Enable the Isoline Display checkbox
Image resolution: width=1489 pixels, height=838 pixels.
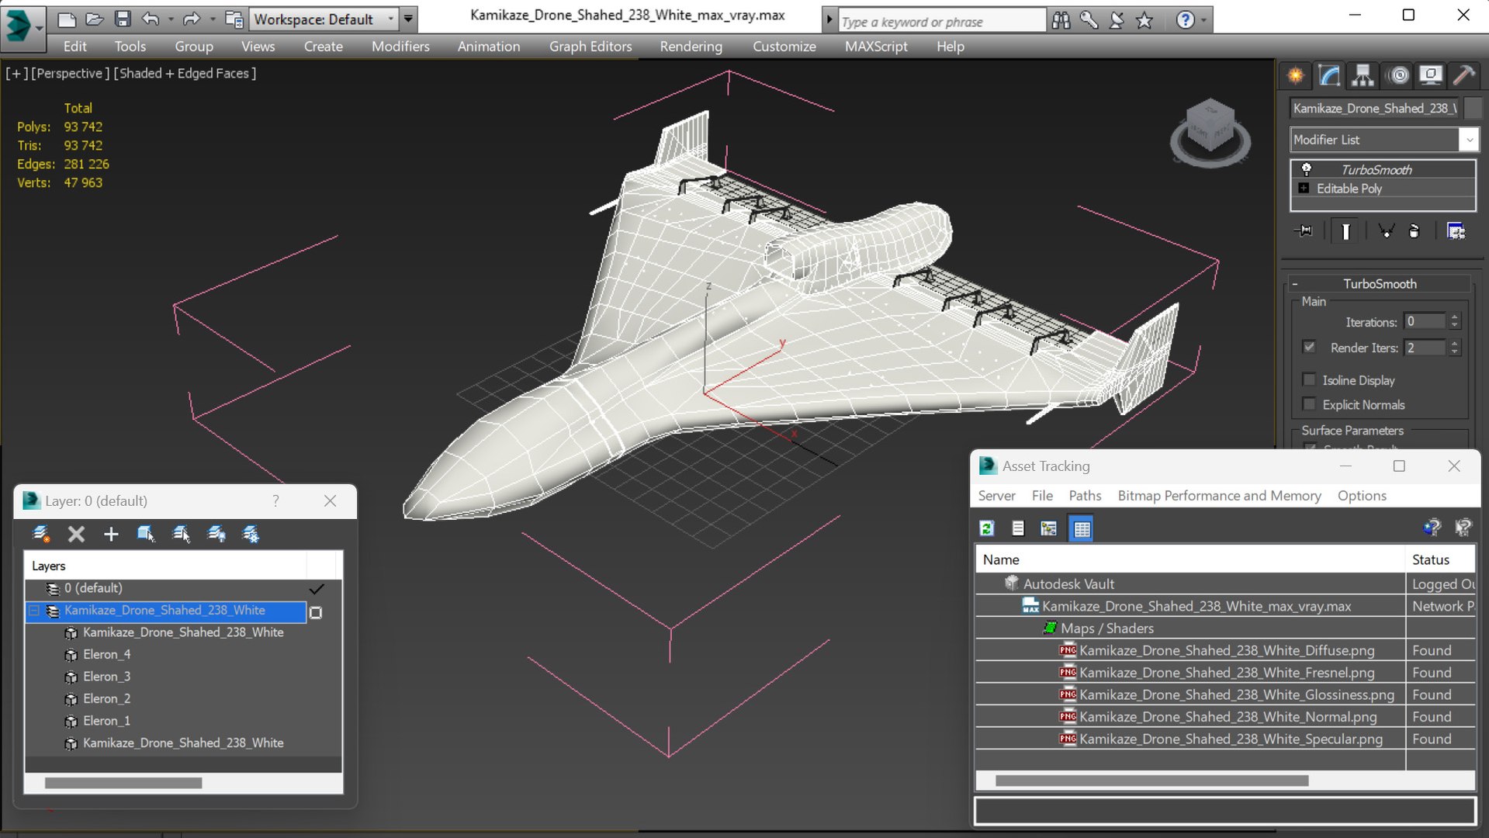tap(1309, 379)
